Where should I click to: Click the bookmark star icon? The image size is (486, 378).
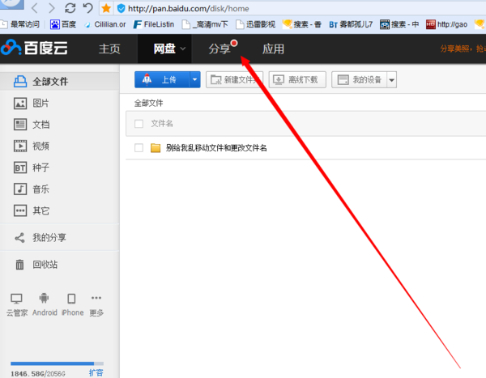(106, 8)
